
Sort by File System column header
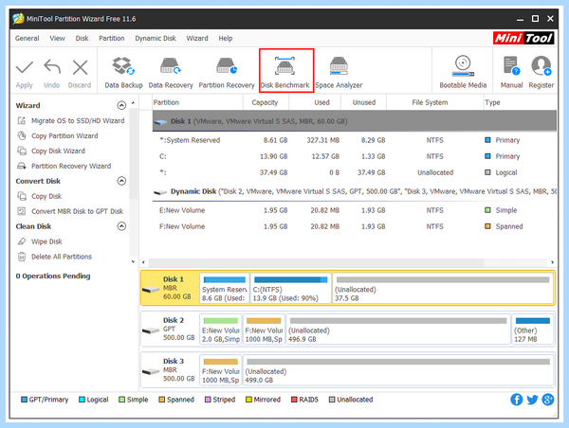(x=434, y=102)
